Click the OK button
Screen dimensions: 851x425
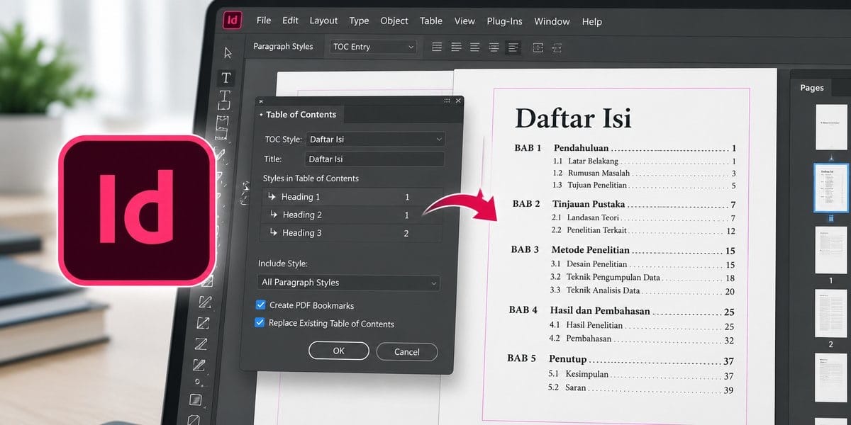pos(339,351)
